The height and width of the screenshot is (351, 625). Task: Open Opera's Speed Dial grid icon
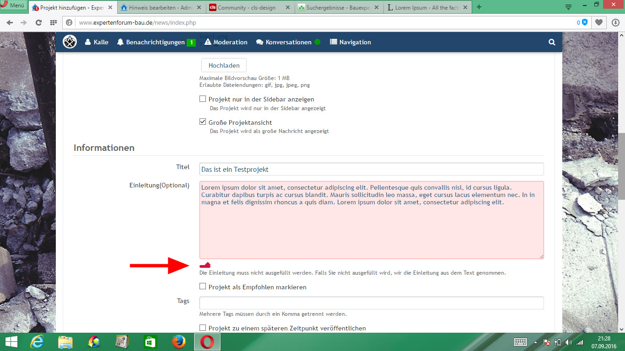(x=54, y=22)
